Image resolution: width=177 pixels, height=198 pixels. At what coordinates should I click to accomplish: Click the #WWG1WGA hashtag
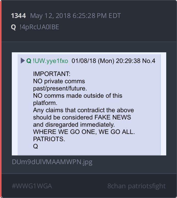32,186
